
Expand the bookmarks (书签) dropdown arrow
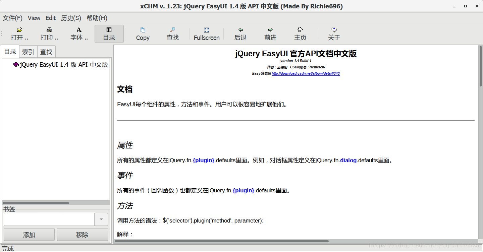[x=101, y=219]
